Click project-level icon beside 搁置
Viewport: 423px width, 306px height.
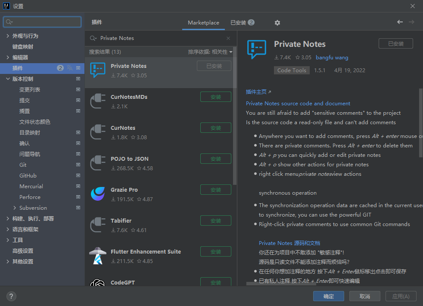point(78,111)
